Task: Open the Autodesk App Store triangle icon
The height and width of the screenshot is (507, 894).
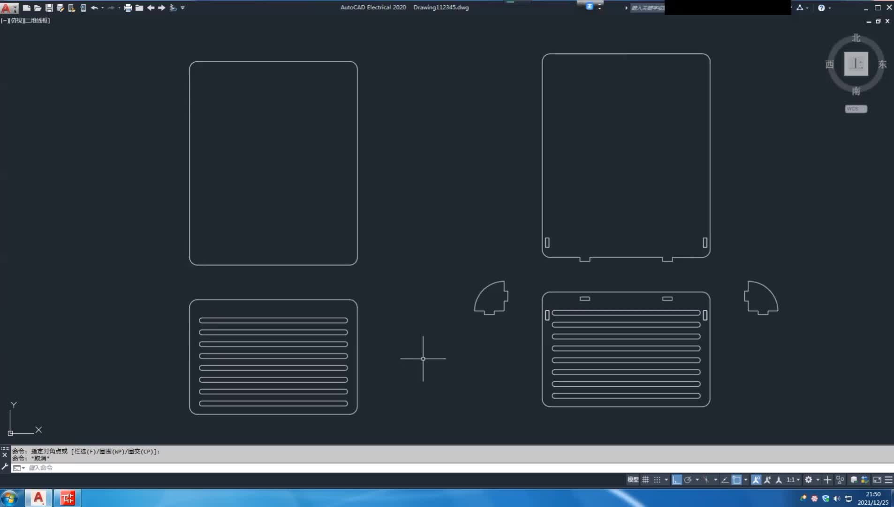Action: 800,8
